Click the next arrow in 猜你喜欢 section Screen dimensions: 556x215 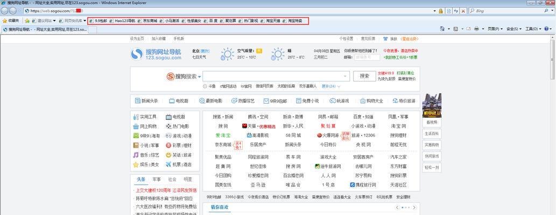(x=414, y=207)
